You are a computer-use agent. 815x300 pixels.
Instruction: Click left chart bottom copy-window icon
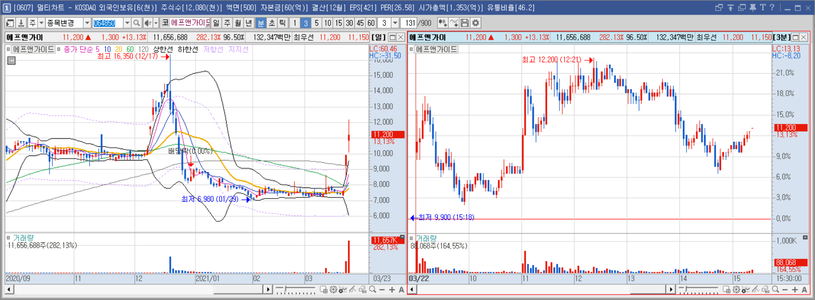click(324, 289)
